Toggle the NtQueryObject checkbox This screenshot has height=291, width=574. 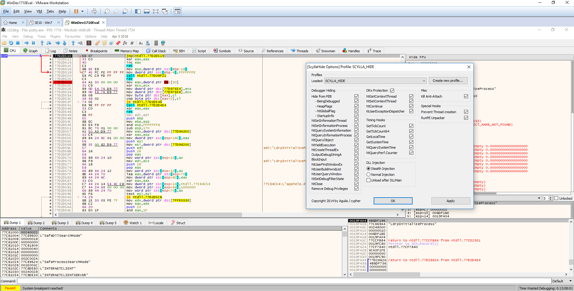tap(356, 140)
